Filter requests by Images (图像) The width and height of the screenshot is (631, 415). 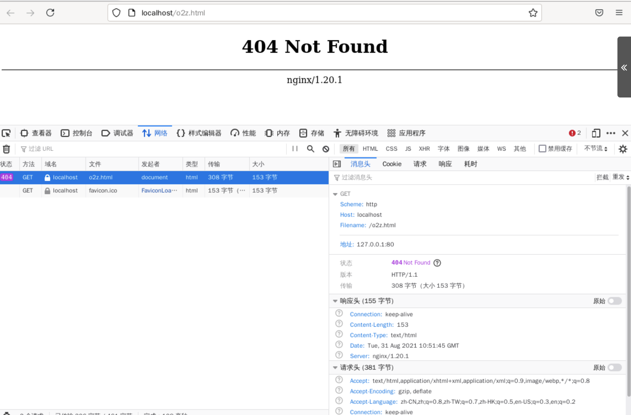[463, 149]
